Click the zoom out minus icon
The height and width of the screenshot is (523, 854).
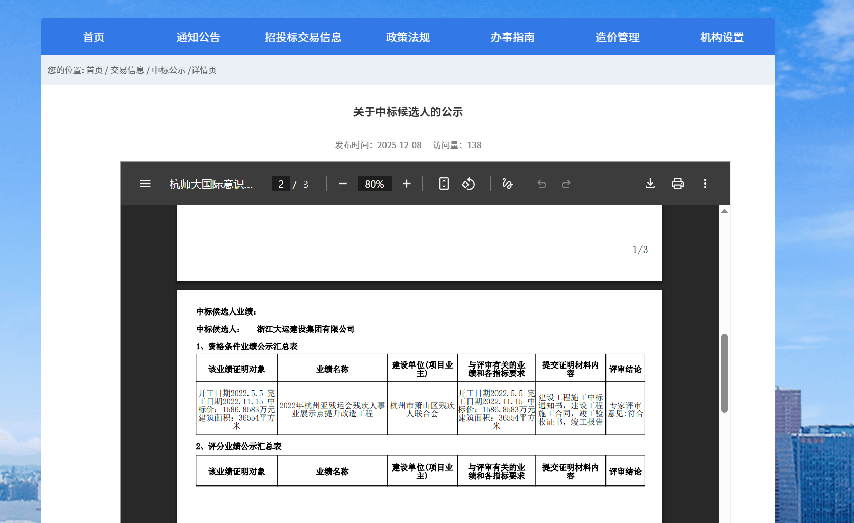[343, 184]
